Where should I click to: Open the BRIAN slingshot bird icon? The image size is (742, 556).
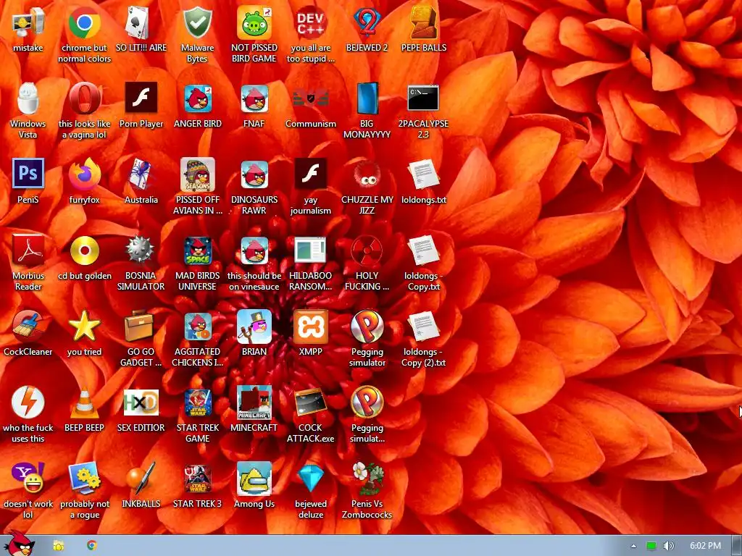tap(254, 327)
